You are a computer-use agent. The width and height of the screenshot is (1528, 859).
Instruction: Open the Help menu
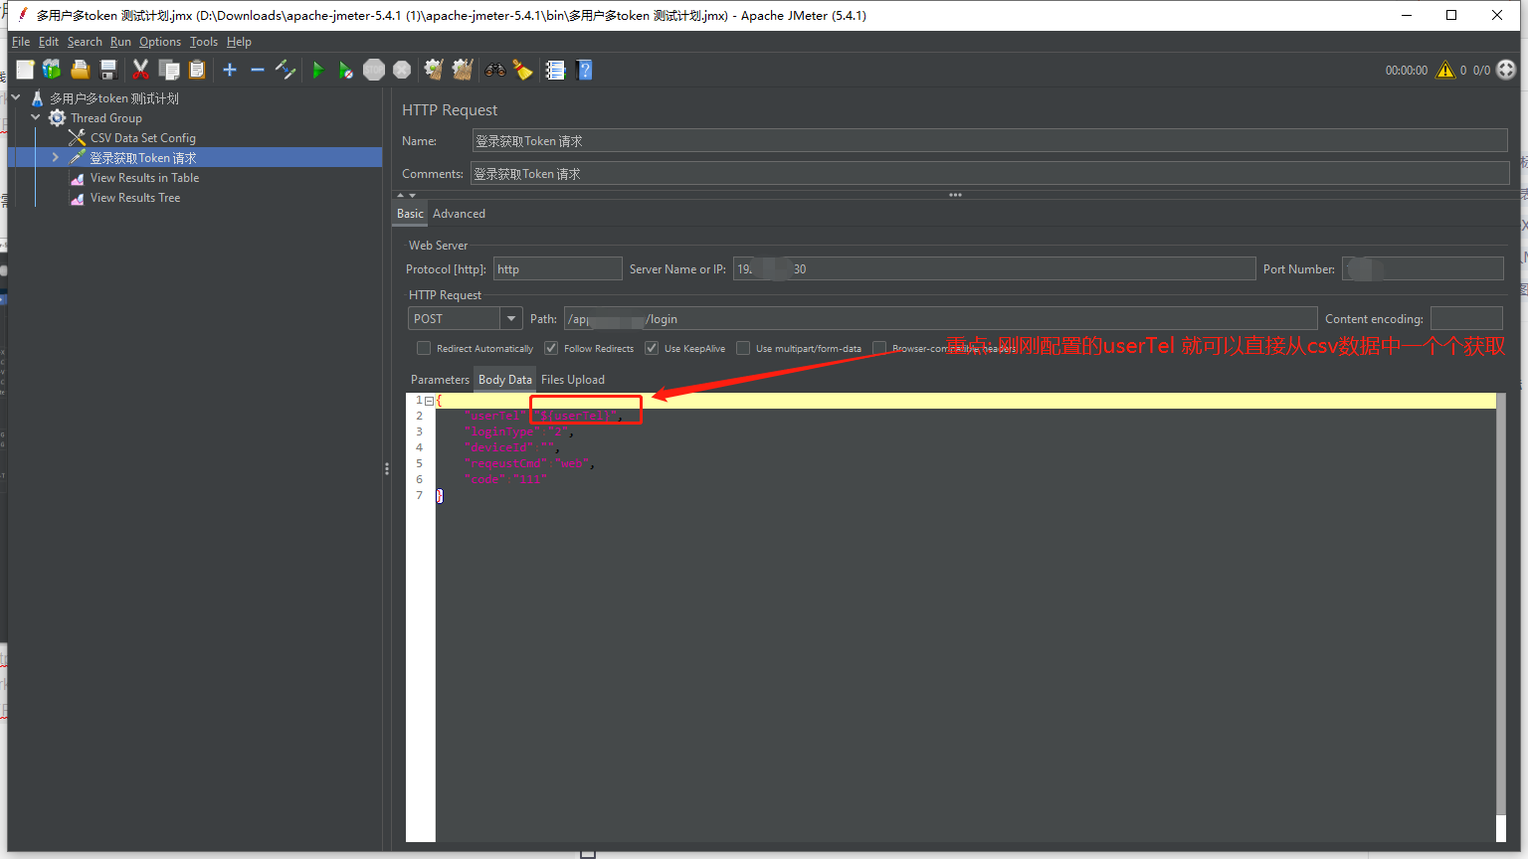[239, 42]
